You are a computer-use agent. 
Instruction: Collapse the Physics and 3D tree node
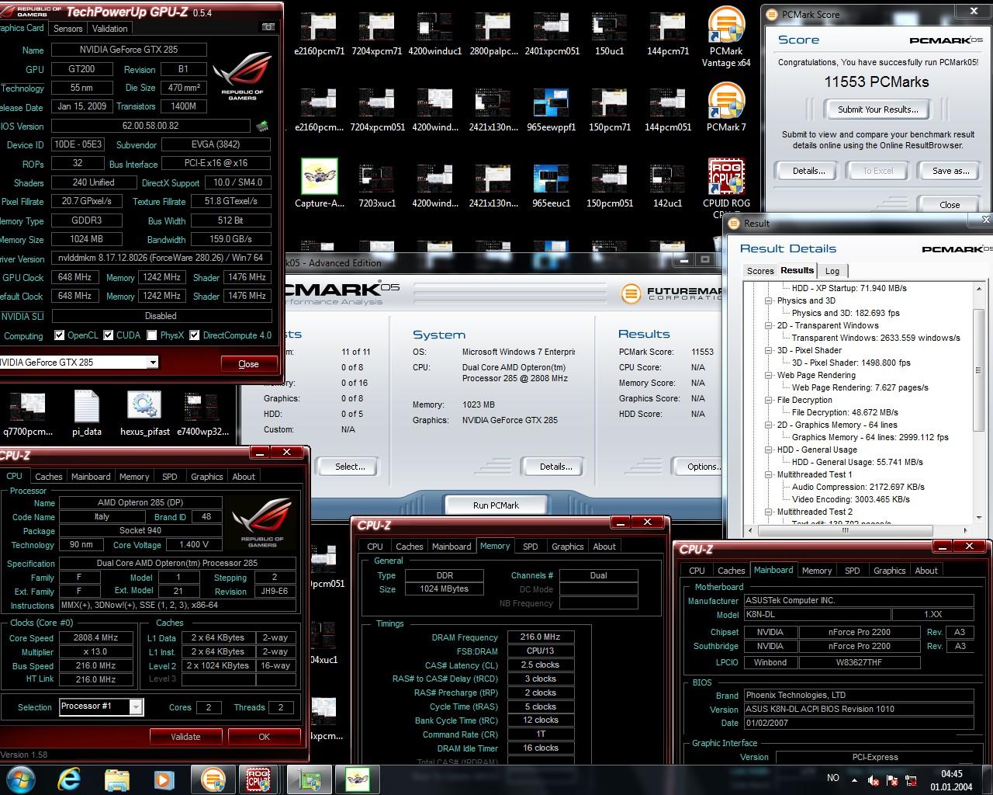tap(769, 300)
